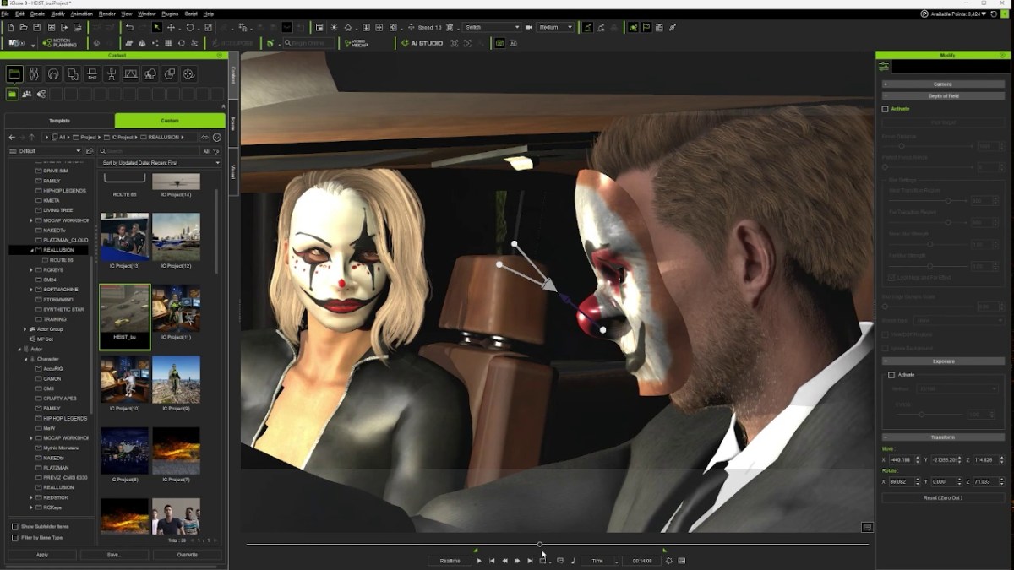Switch to the Custom tab
This screenshot has height=570, width=1014.
tap(170, 121)
